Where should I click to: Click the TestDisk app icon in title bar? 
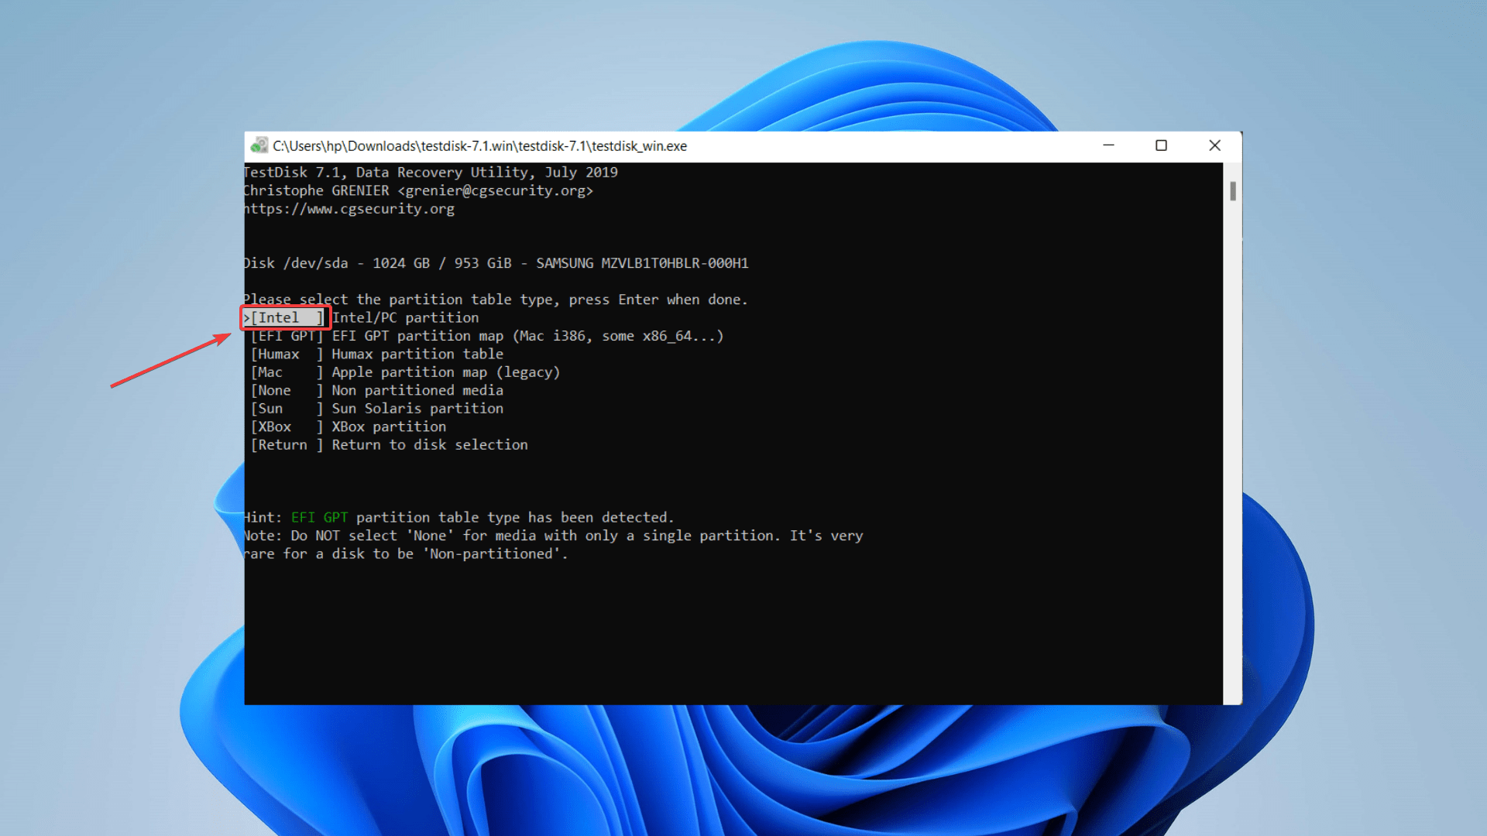259,146
